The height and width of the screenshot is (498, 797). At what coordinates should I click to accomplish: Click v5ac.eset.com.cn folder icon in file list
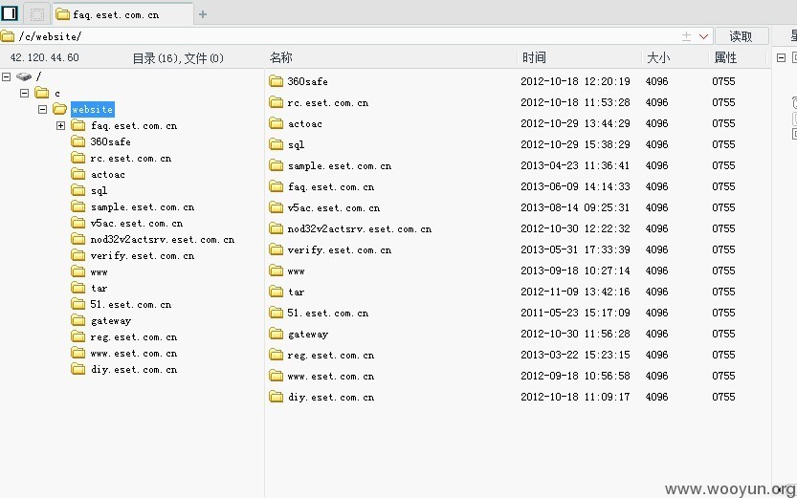(x=276, y=207)
